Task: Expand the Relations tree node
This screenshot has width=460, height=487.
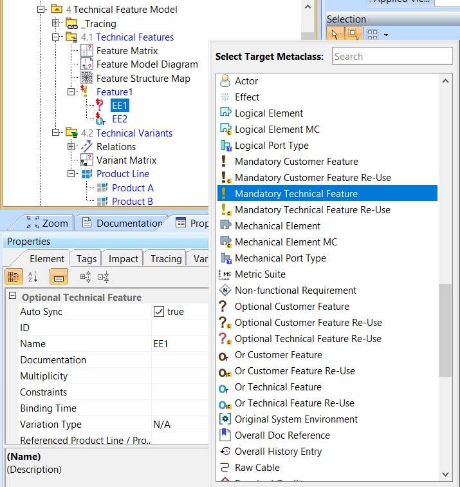Action: (71, 147)
